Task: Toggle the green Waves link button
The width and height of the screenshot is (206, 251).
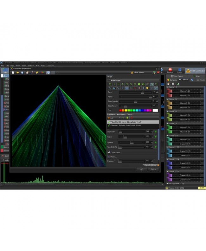Action: [x=156, y=137]
